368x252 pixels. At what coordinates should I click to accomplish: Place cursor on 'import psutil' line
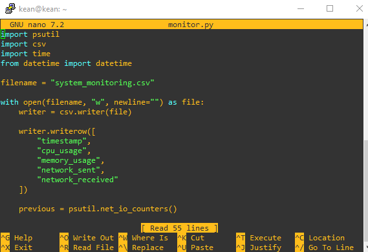[x=30, y=34]
